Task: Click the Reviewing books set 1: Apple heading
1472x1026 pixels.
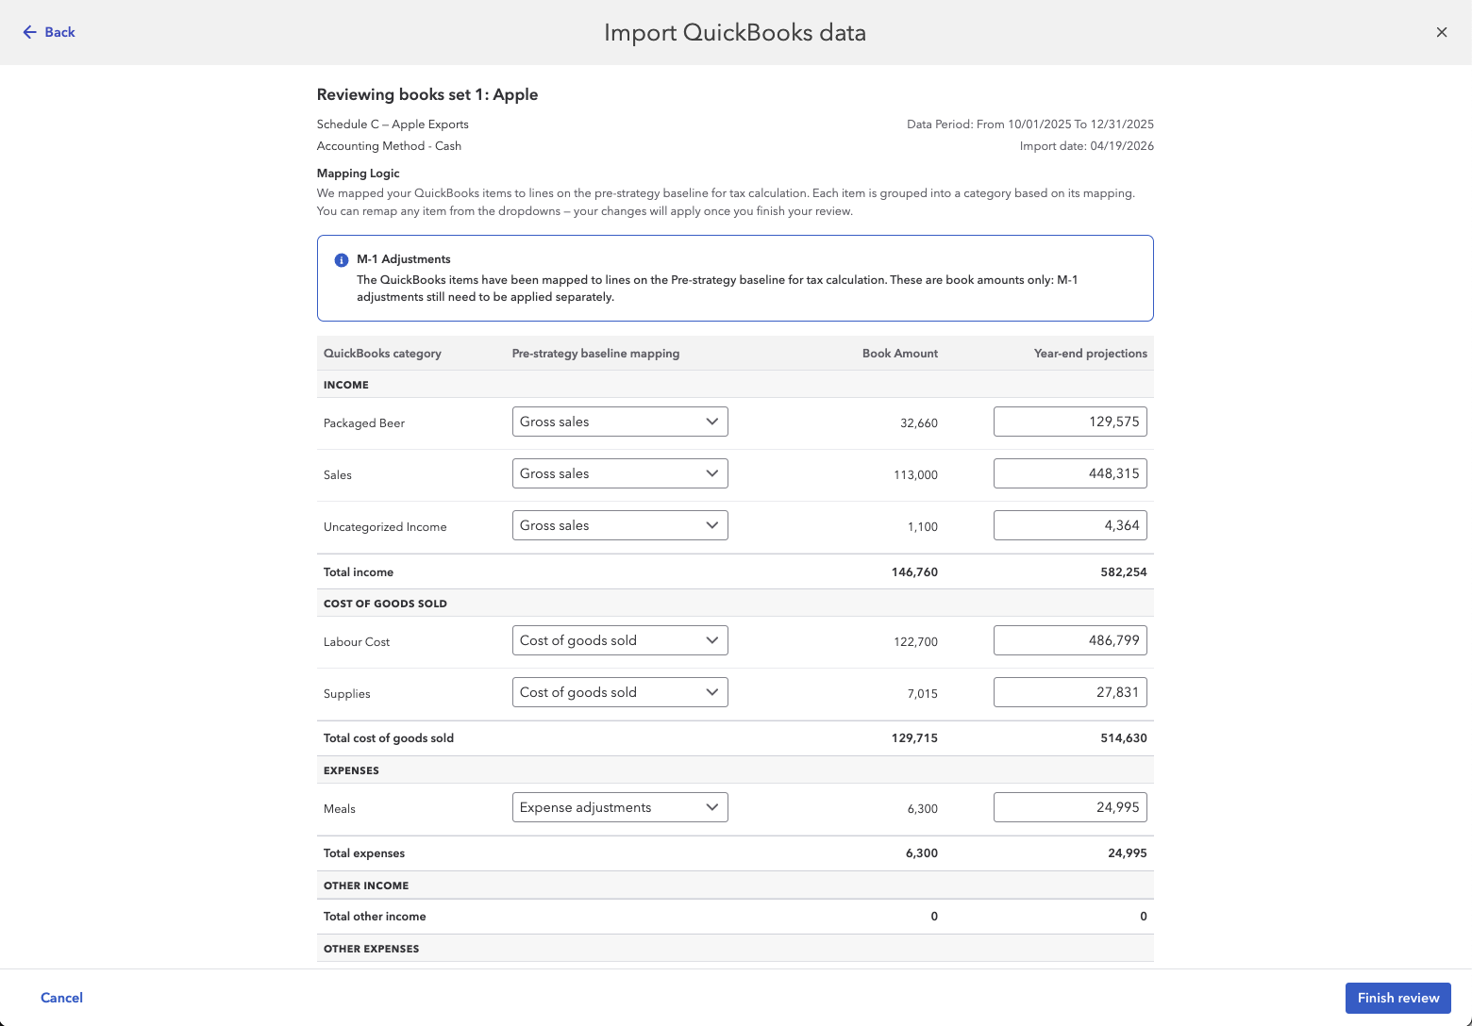Action: 427,94
